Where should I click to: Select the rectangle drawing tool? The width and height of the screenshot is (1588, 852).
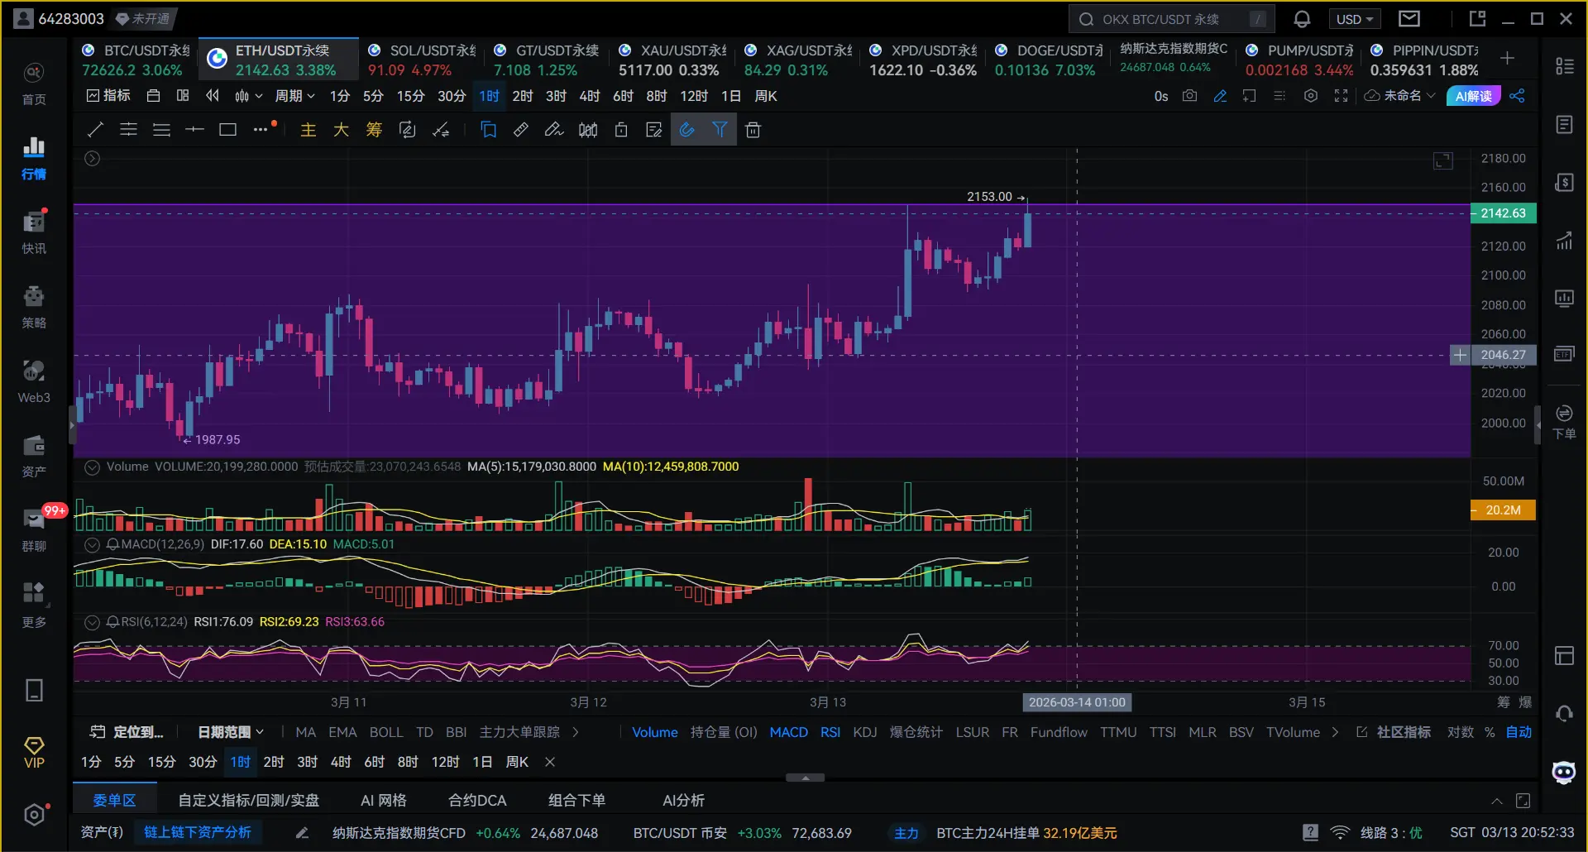point(227,130)
